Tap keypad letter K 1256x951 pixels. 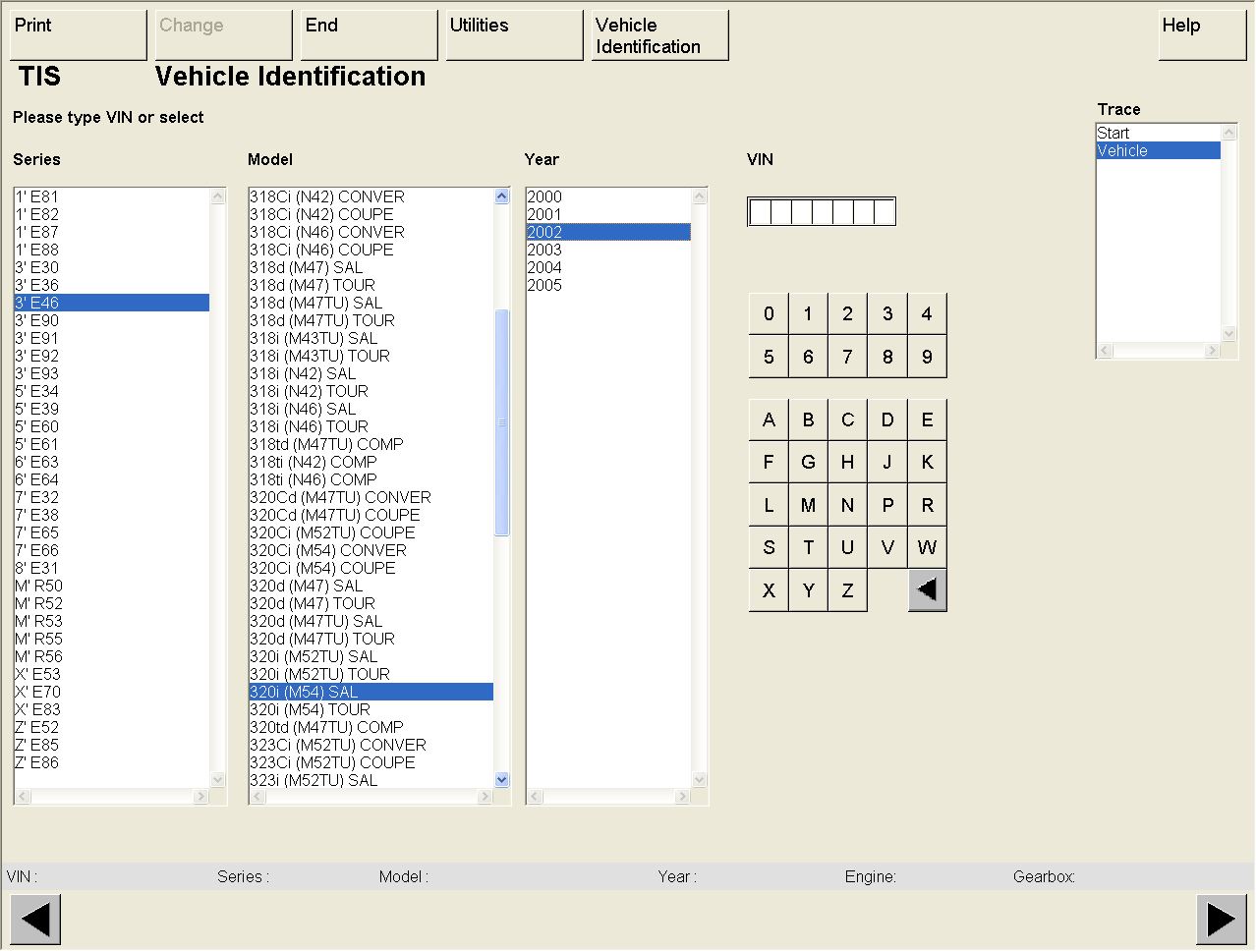tap(927, 462)
